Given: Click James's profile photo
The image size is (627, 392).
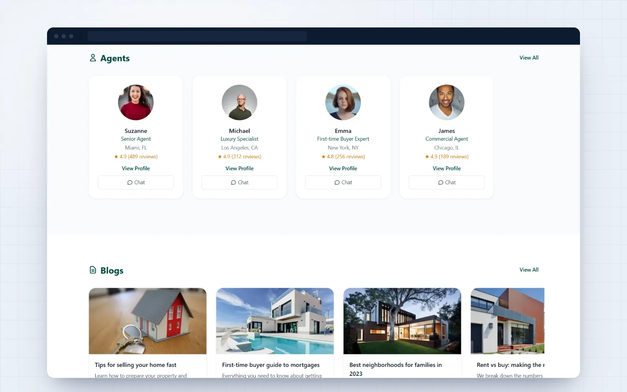Looking at the screenshot, I should click(x=447, y=102).
